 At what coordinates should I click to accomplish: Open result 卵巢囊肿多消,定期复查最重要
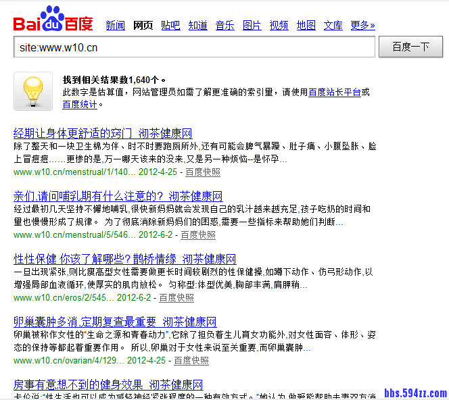point(115,322)
